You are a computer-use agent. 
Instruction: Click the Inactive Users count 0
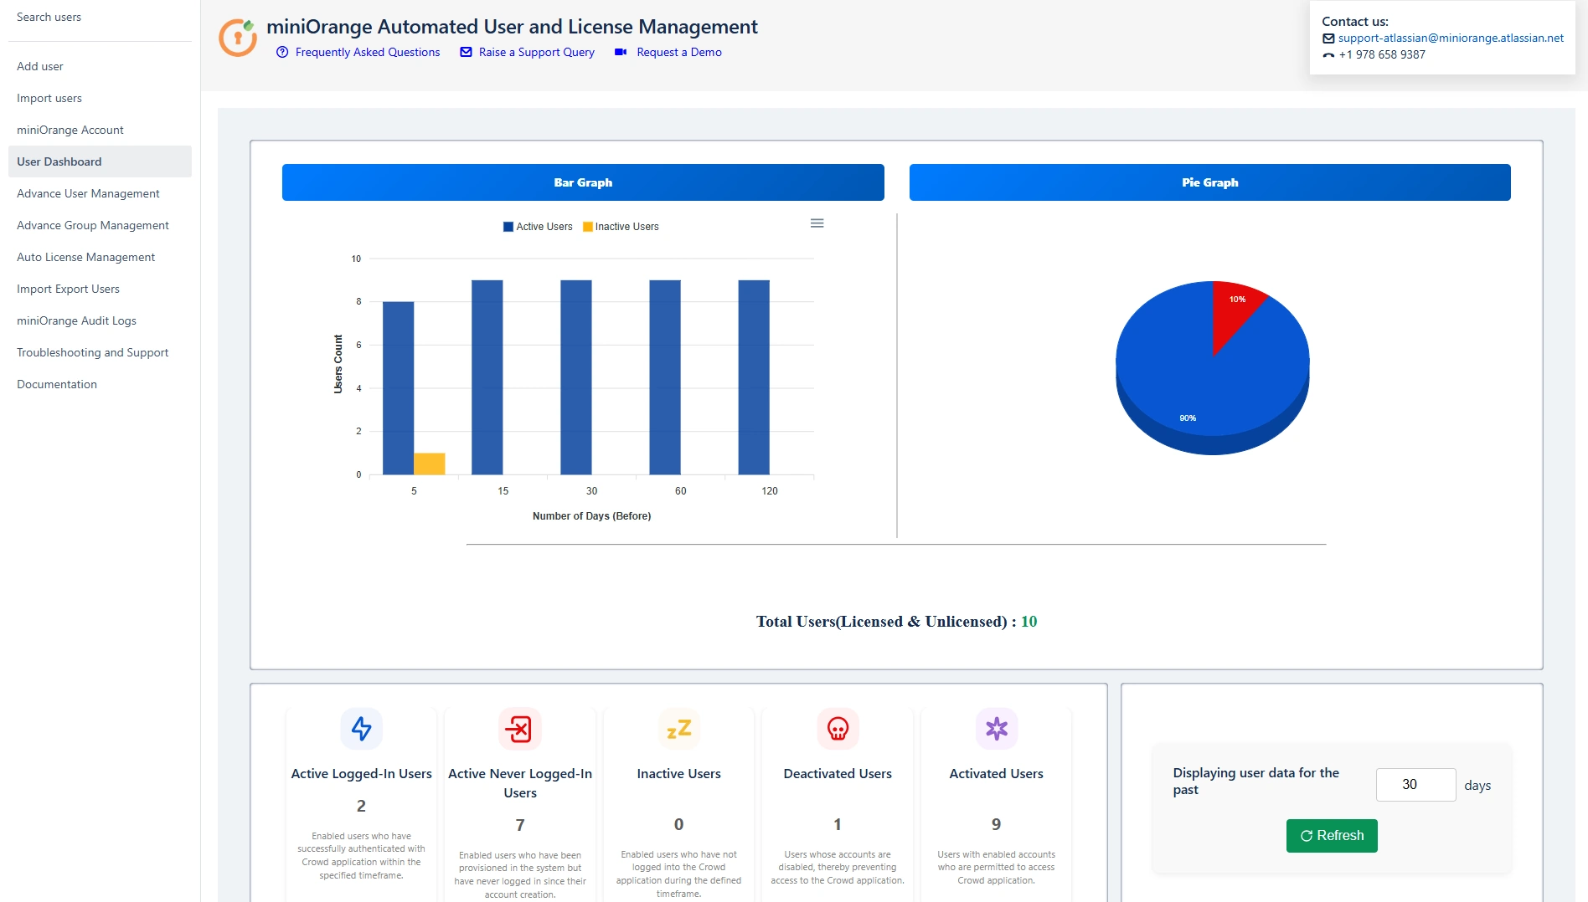point(679,824)
